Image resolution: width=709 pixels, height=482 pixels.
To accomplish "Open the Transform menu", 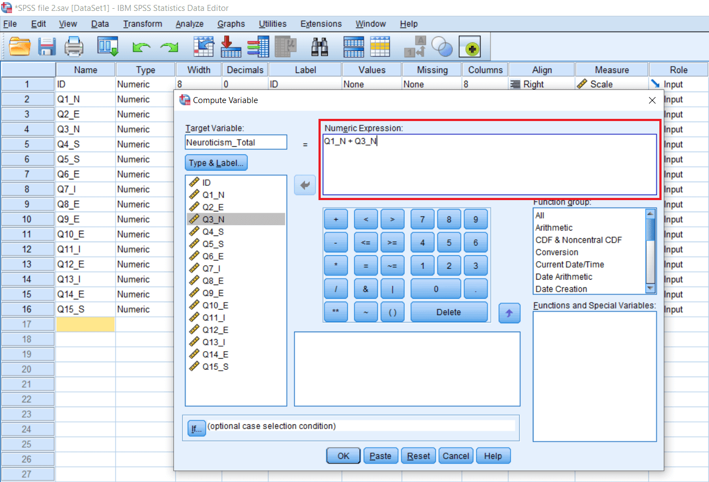I will pyautogui.click(x=142, y=23).
